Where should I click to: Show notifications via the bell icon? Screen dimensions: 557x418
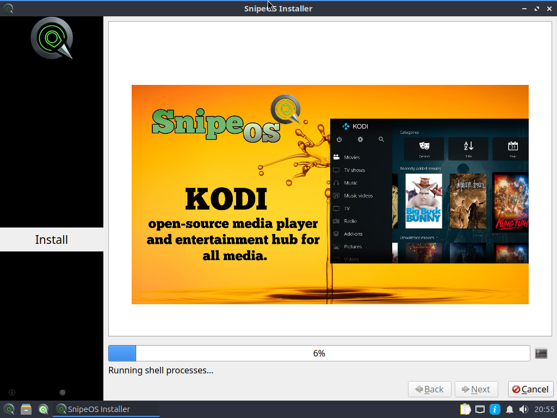click(509, 409)
